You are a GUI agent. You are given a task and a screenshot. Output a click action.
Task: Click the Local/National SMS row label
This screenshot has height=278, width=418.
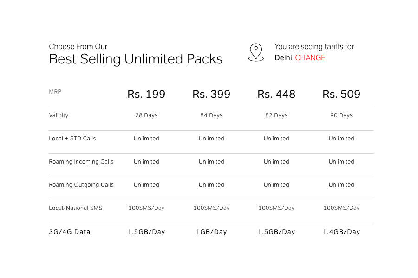(x=75, y=208)
